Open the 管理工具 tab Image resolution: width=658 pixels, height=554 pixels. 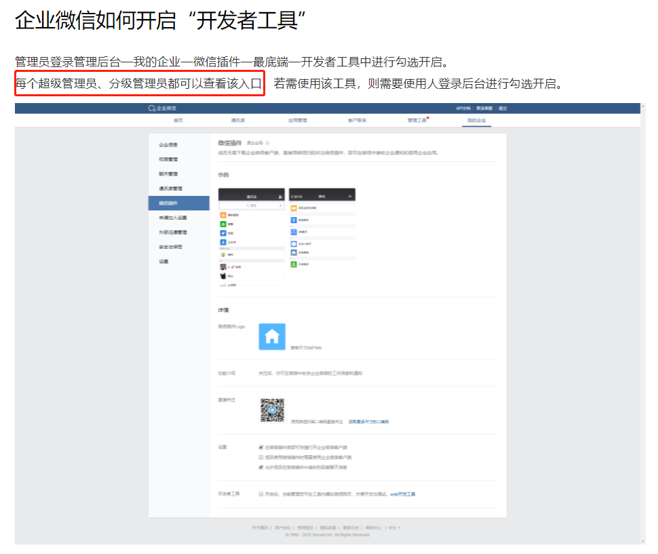pos(417,121)
